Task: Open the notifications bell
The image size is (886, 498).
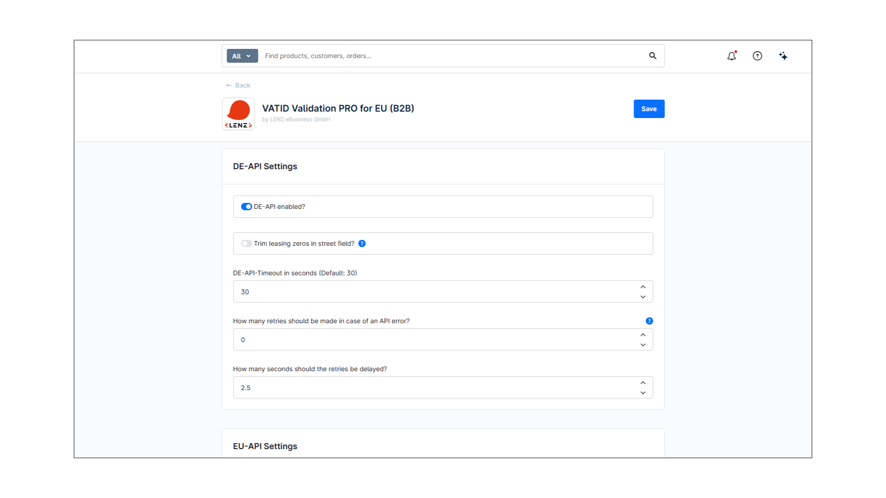Action: tap(731, 56)
